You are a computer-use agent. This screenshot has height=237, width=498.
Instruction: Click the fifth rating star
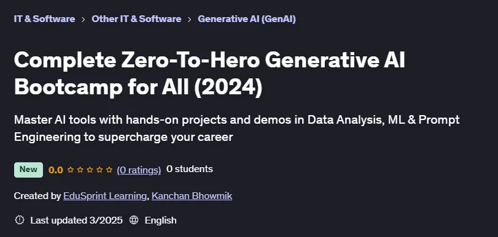click(109, 170)
